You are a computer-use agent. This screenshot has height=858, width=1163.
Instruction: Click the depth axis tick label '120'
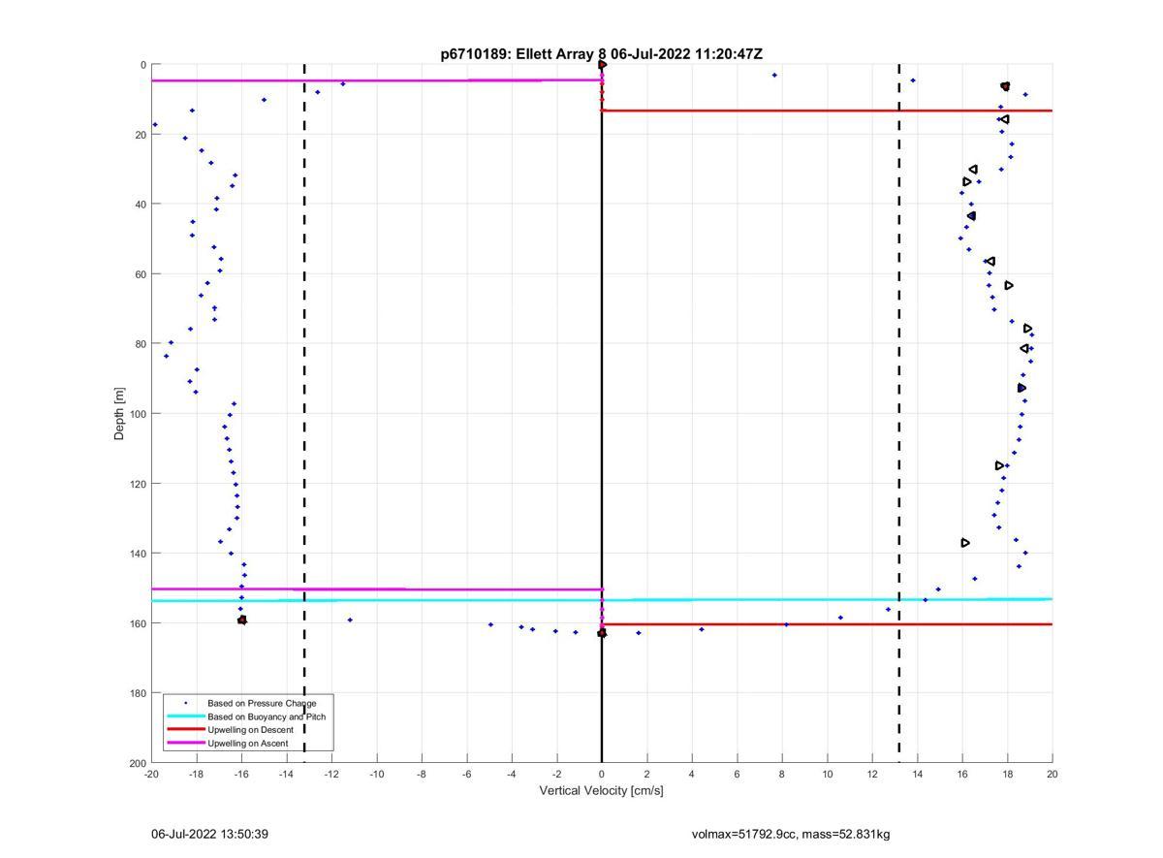pos(137,484)
